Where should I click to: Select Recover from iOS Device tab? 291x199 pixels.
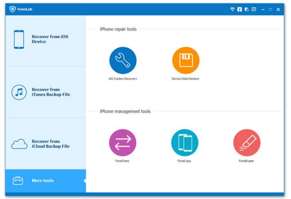coord(46,41)
